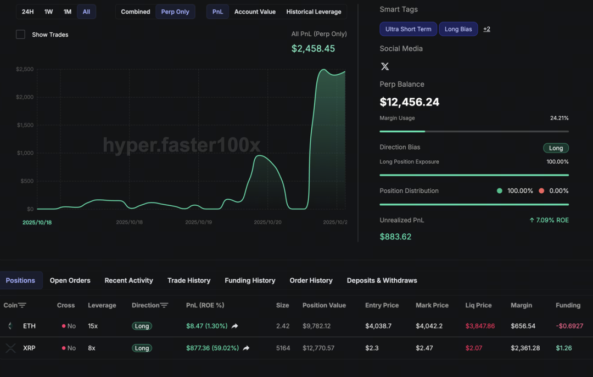Switch to the Open Orders tab
This screenshot has width=593, height=377.
point(70,280)
